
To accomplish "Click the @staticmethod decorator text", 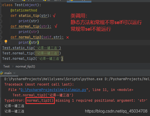I will tap(24, 10).
